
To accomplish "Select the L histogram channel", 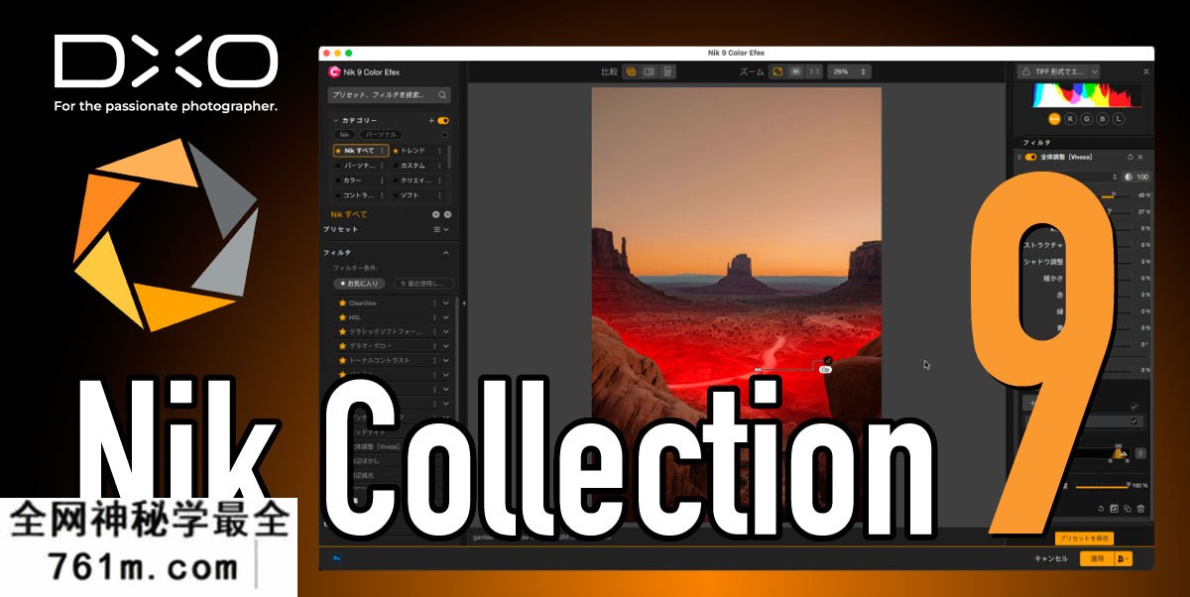I will (x=1119, y=119).
